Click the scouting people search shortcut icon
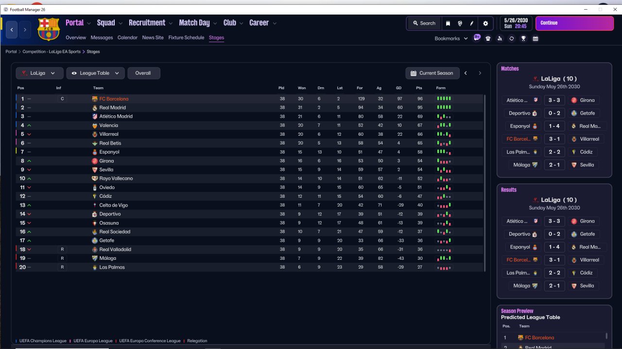Image resolution: width=622 pixels, height=349 pixels. pos(500,38)
